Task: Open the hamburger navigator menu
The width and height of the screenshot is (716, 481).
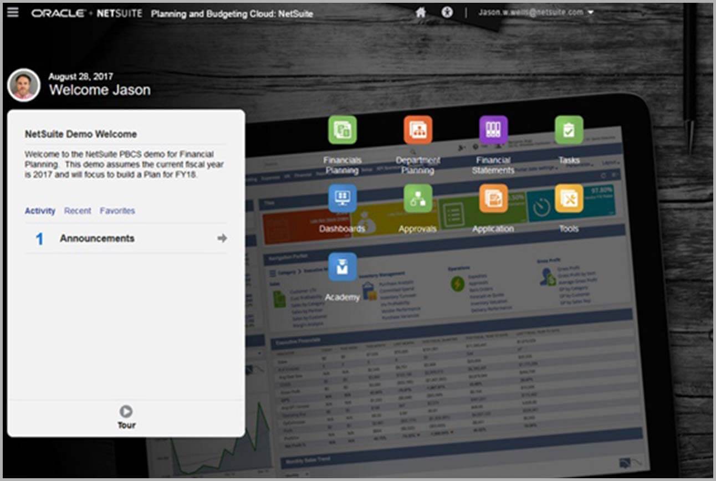Action: pos(13,12)
